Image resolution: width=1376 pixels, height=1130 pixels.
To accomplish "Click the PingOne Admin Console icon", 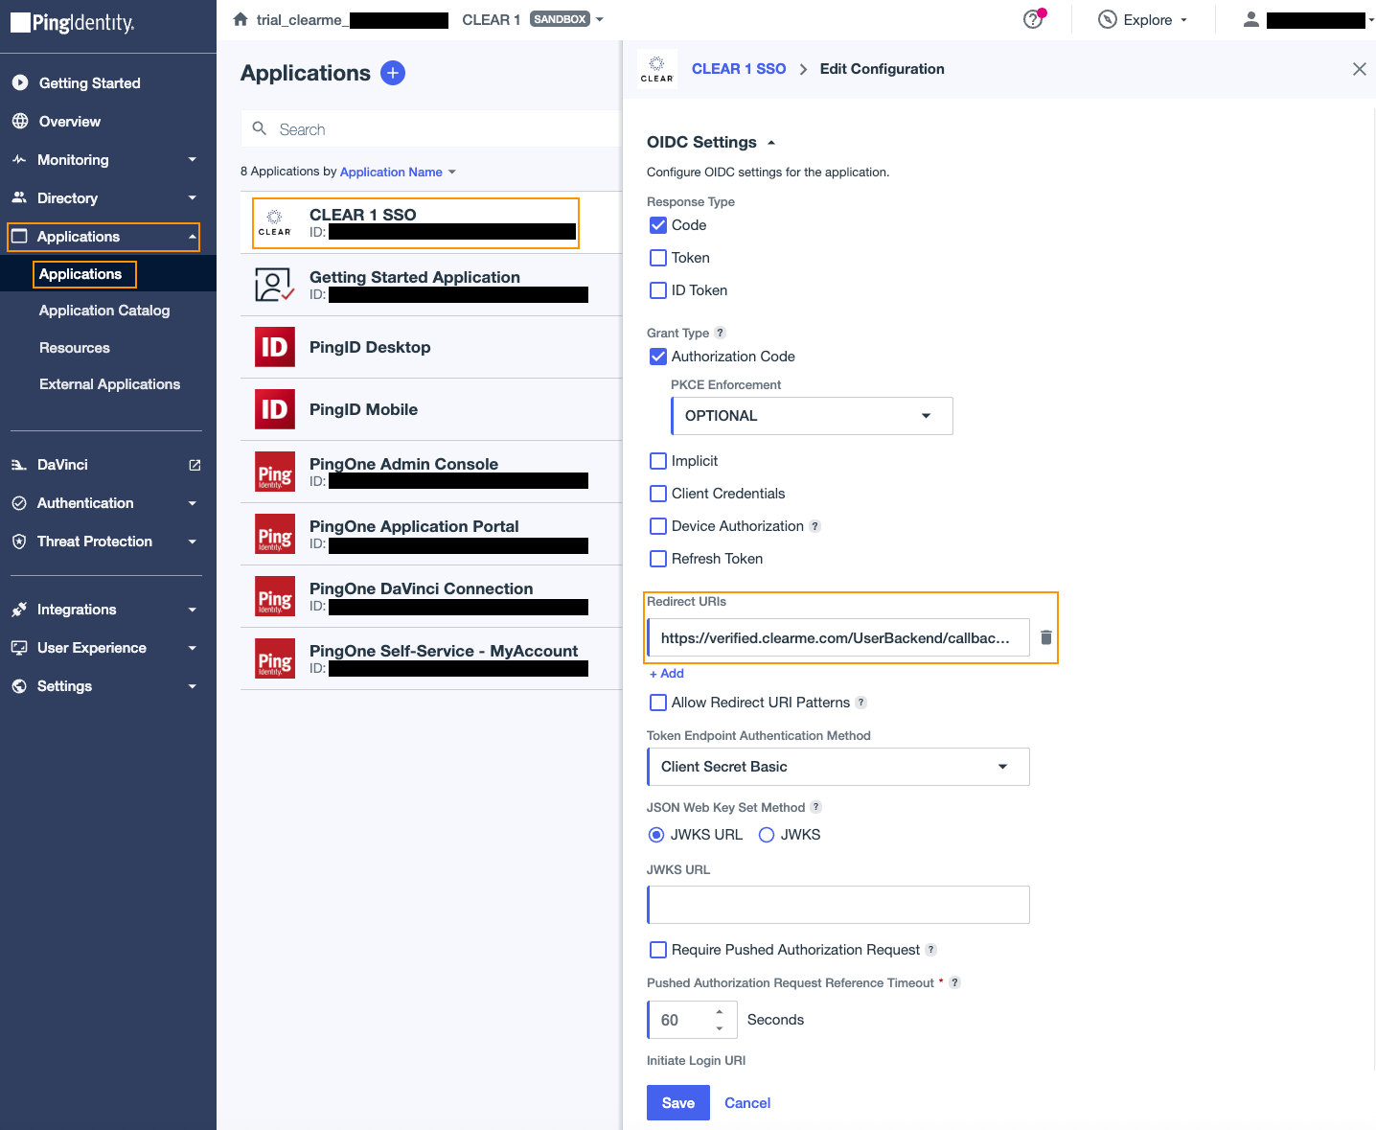I will pyautogui.click(x=275, y=472).
